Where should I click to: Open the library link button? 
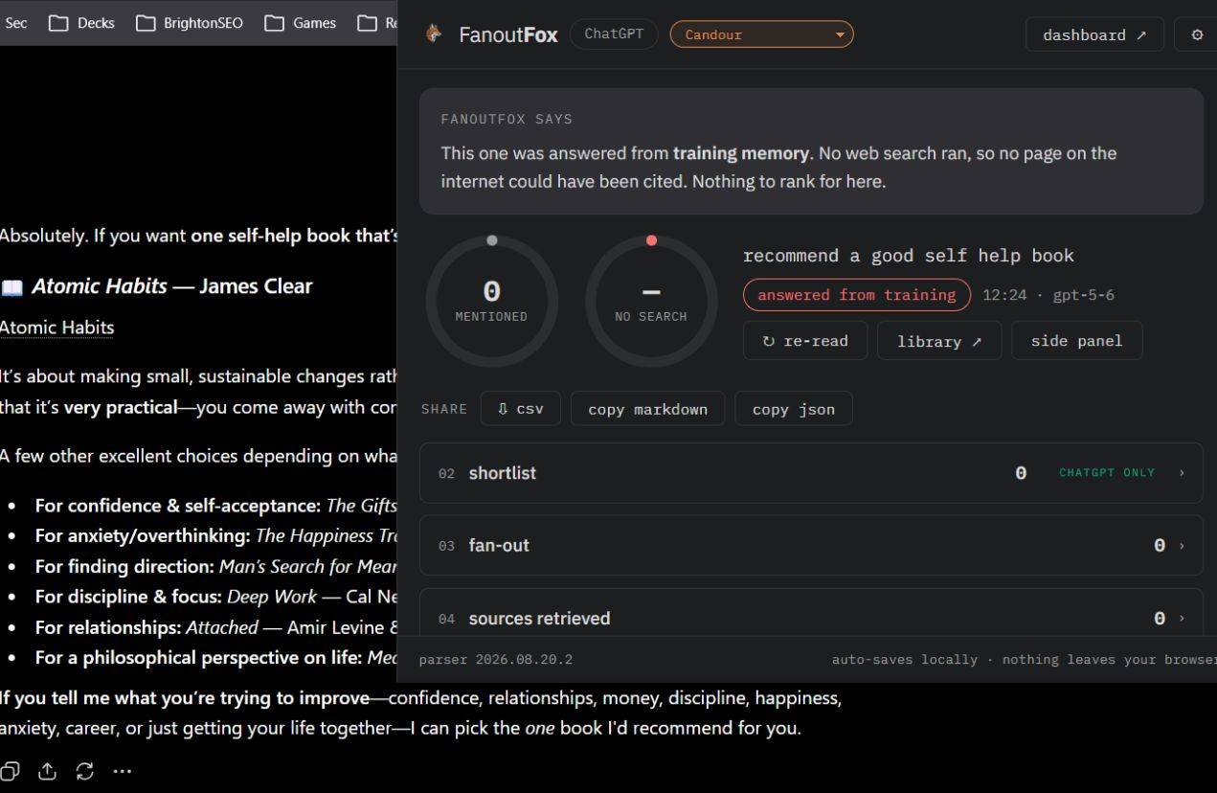(939, 341)
